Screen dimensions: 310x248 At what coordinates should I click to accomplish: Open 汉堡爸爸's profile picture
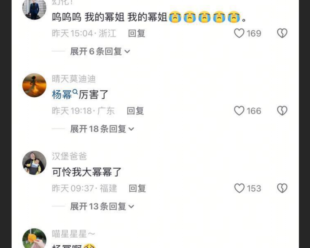tap(34, 163)
